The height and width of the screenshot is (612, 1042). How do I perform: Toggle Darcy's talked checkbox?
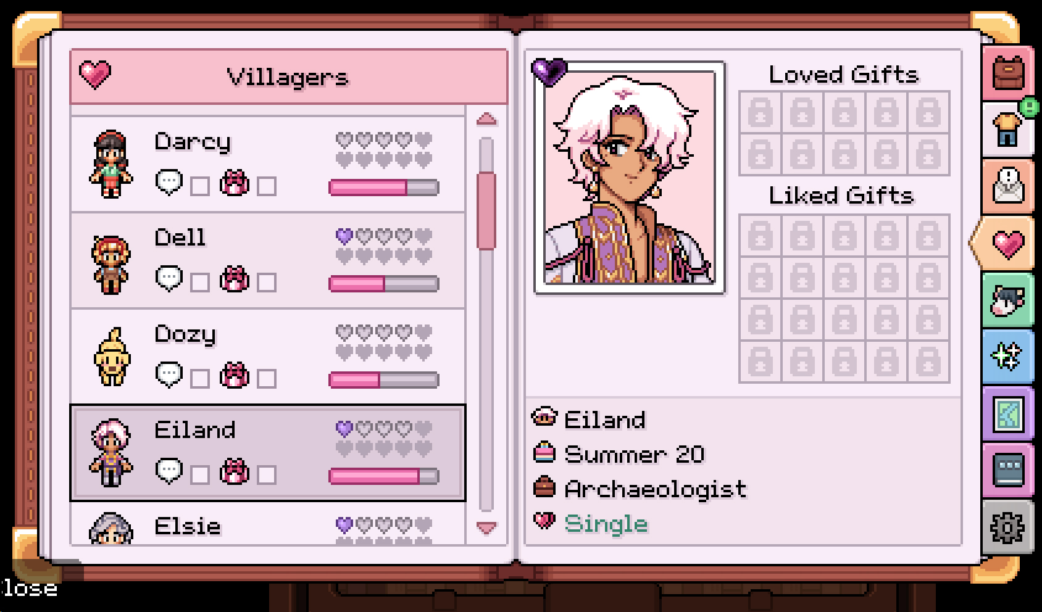pos(199,186)
